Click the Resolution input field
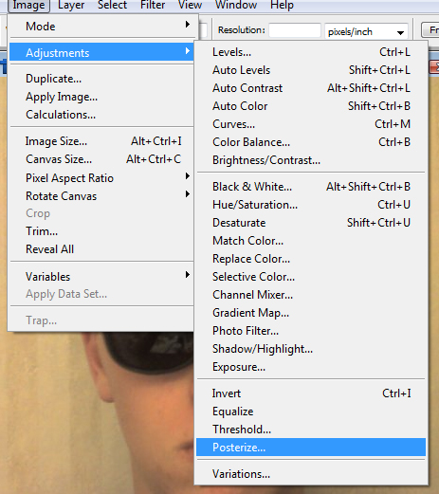 295,30
